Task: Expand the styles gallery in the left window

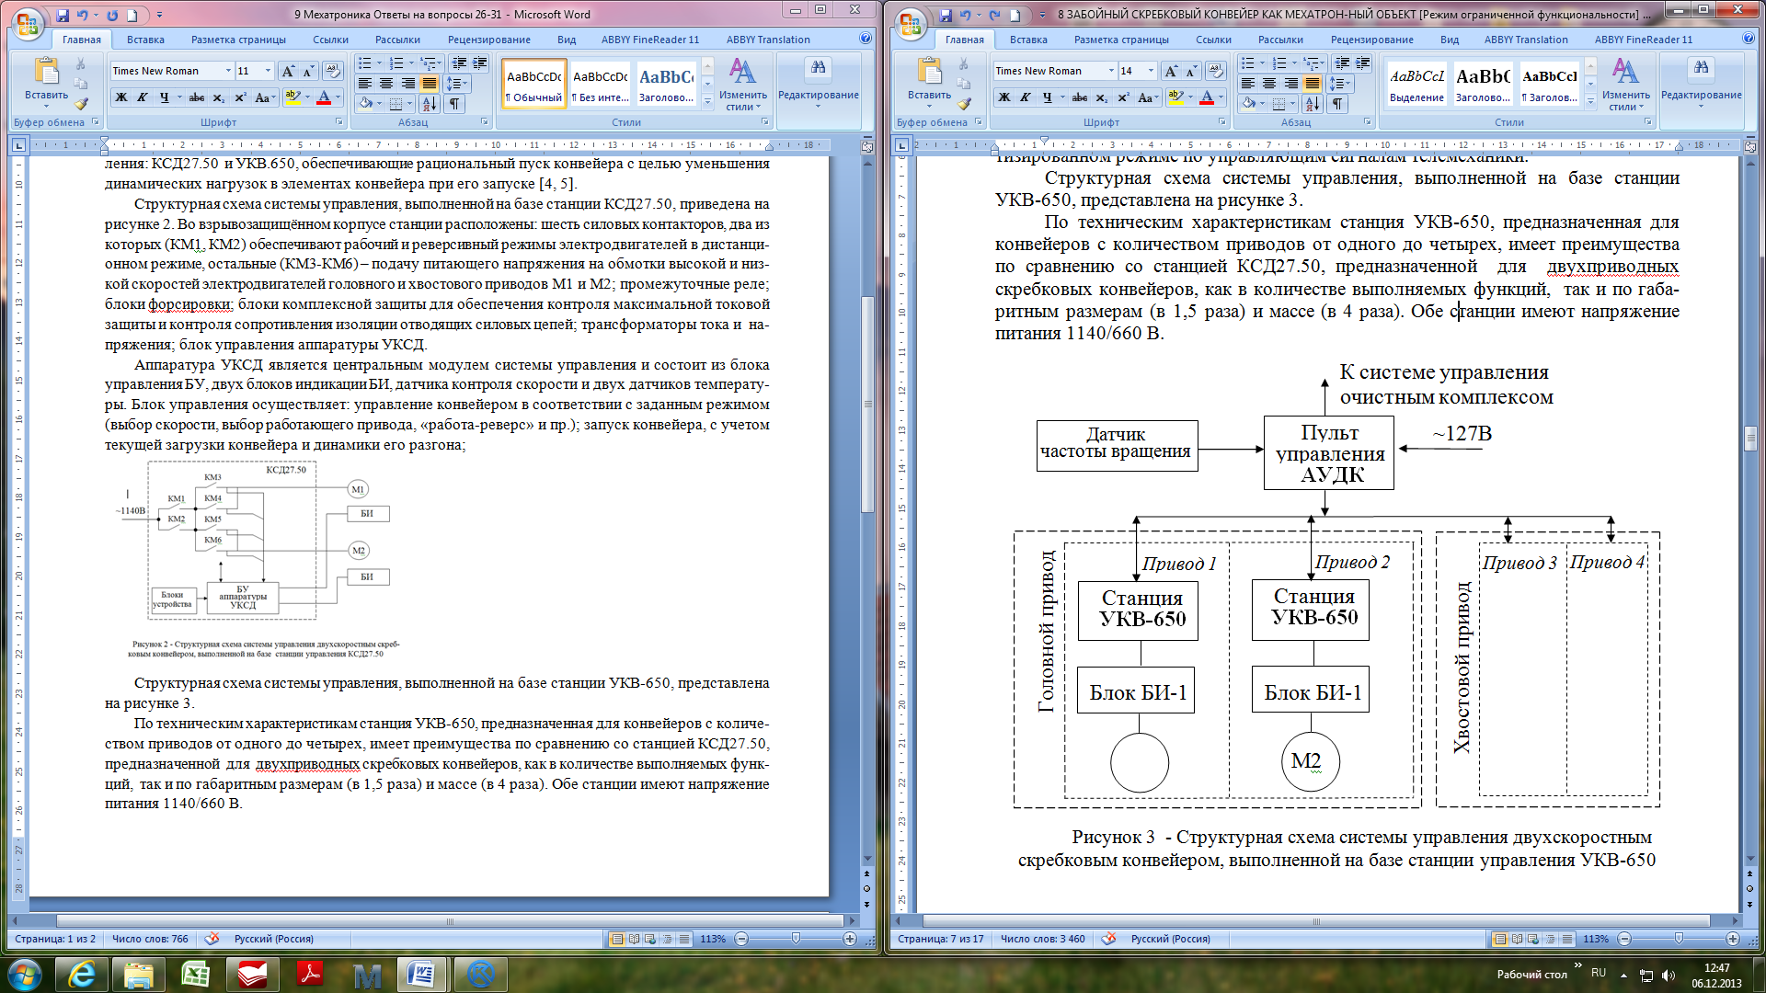Action: 707,102
